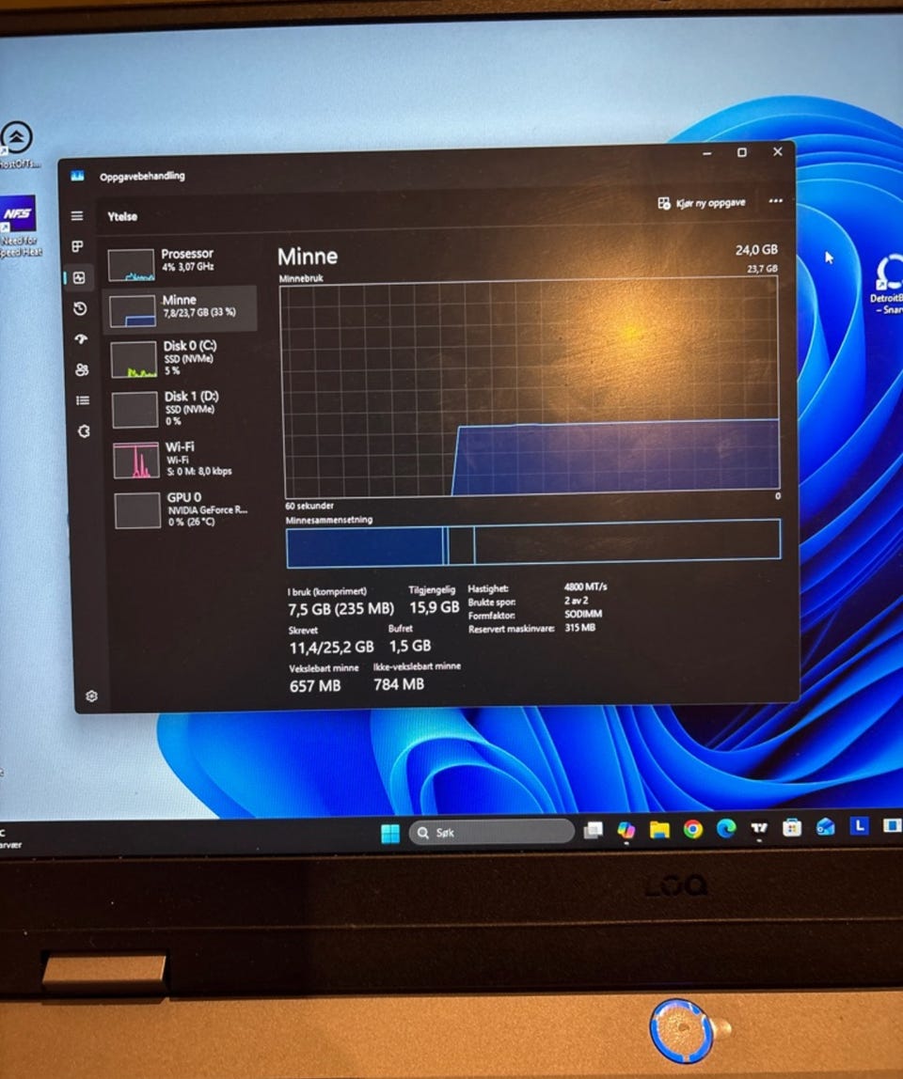
Task: Click the 2 av 2 Brukte spor value
Action: tap(577, 601)
